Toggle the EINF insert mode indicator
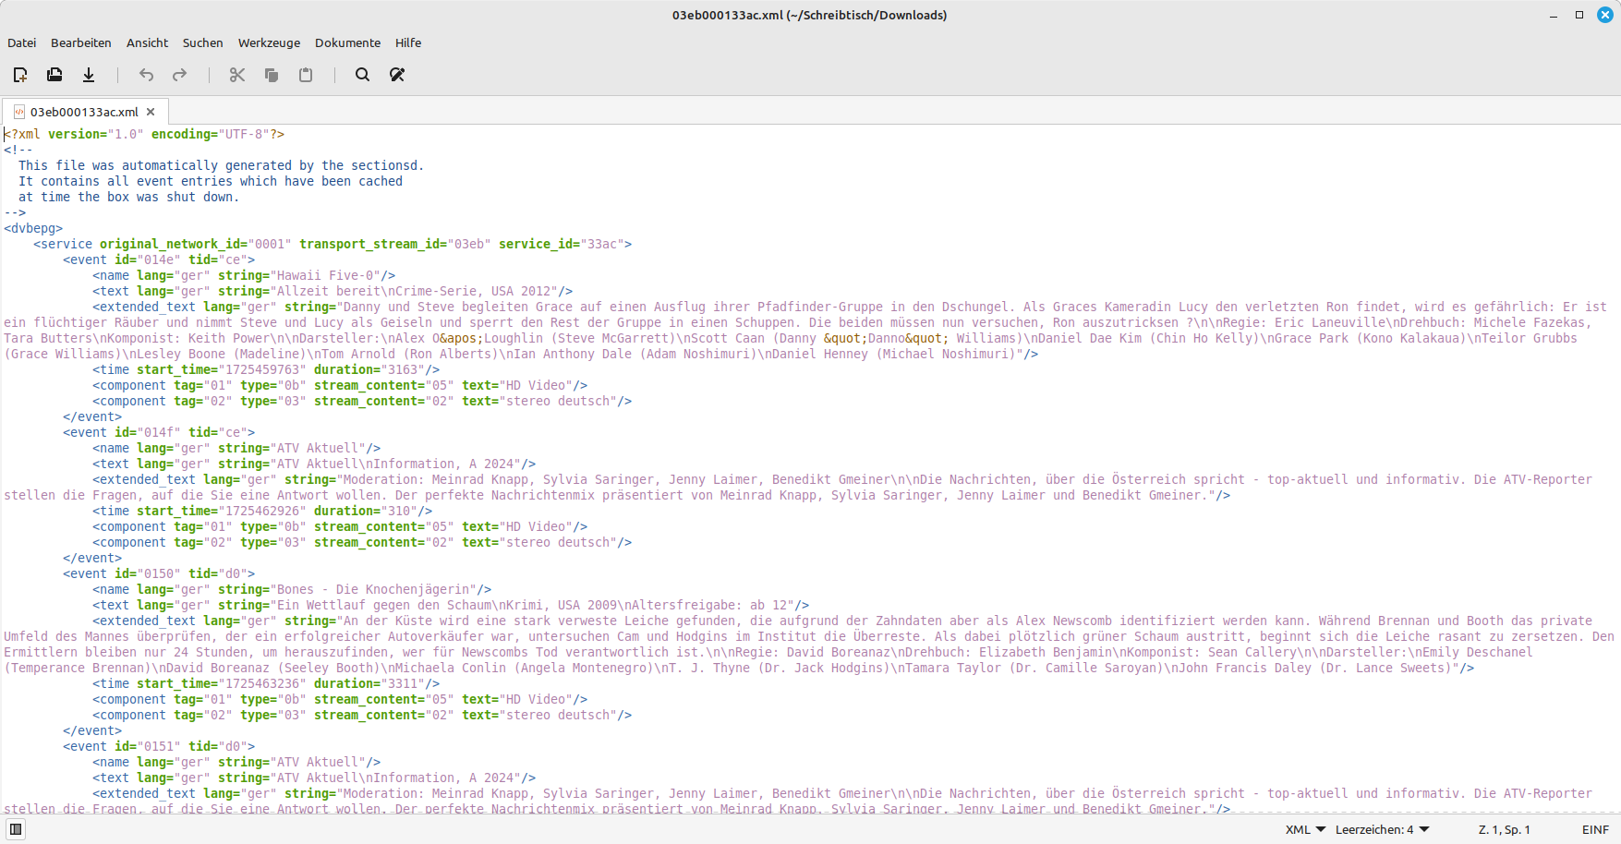The height and width of the screenshot is (844, 1621). (x=1595, y=829)
